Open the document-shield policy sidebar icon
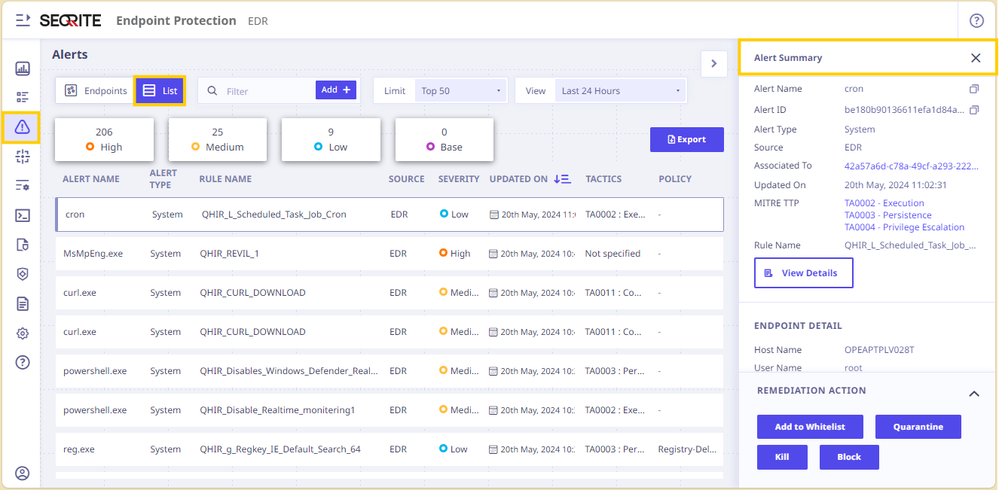The height and width of the screenshot is (490, 999). click(x=23, y=245)
